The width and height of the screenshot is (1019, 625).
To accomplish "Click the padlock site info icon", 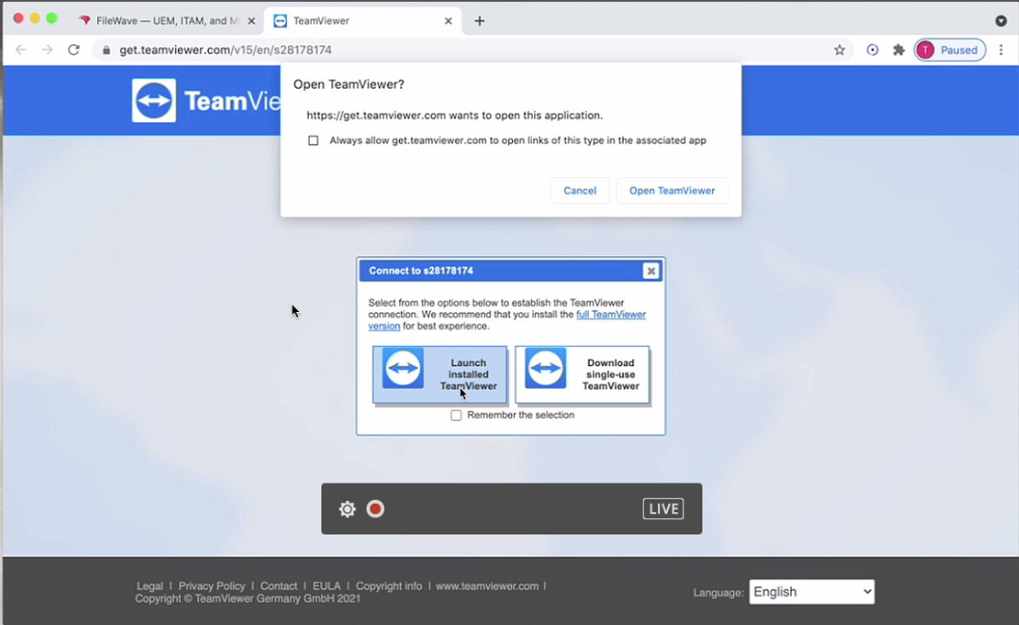I will tap(106, 50).
